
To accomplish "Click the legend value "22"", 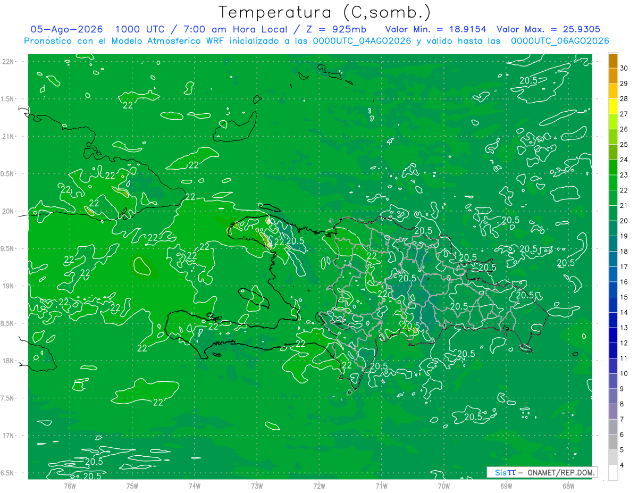I will point(624,190).
